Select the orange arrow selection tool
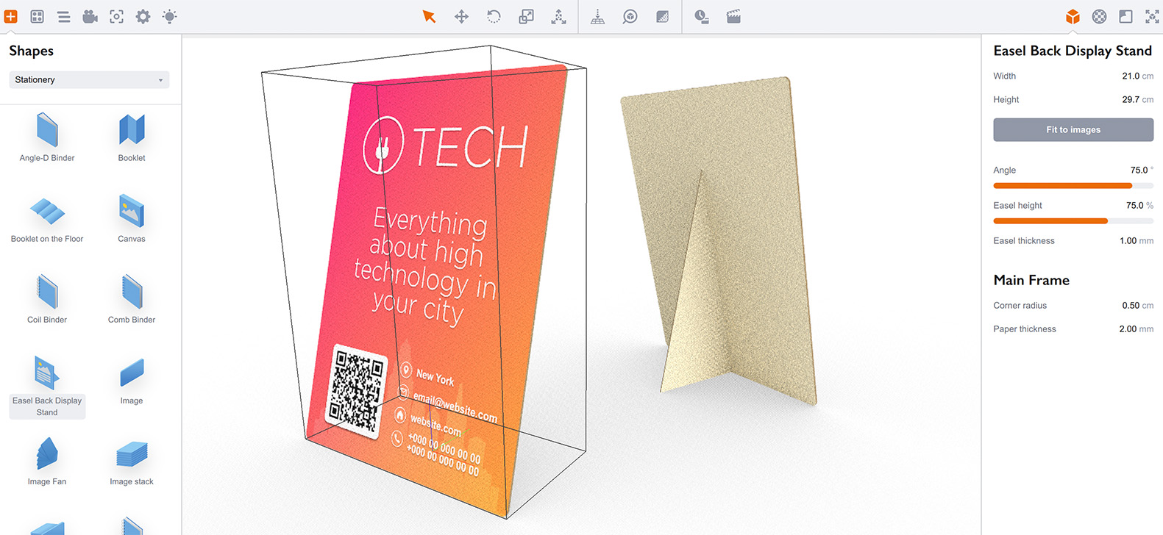The height and width of the screenshot is (535, 1163). pyautogui.click(x=429, y=16)
